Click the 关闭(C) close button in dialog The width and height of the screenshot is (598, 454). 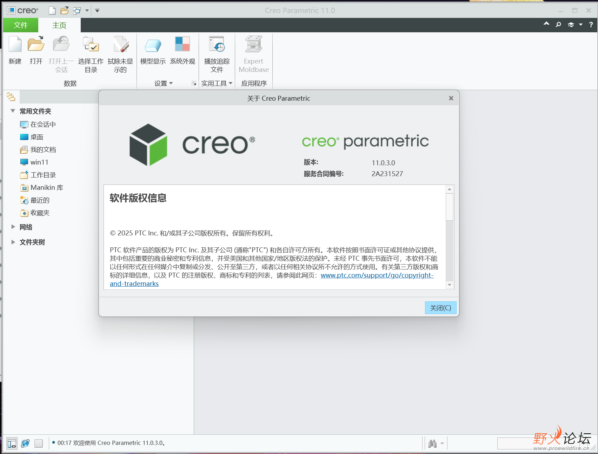[x=440, y=308]
